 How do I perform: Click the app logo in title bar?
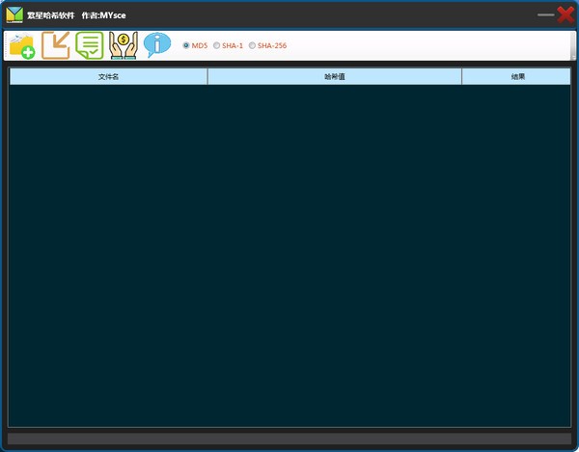pos(14,14)
